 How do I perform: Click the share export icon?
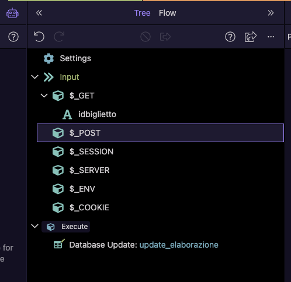tap(251, 37)
